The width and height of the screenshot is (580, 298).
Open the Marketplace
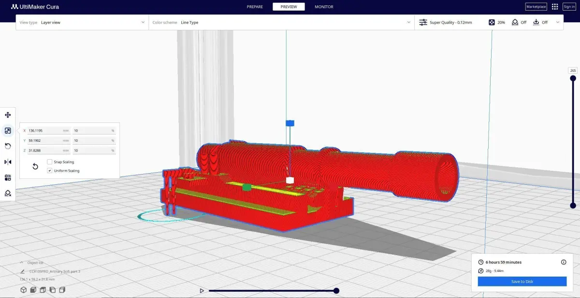point(536,7)
